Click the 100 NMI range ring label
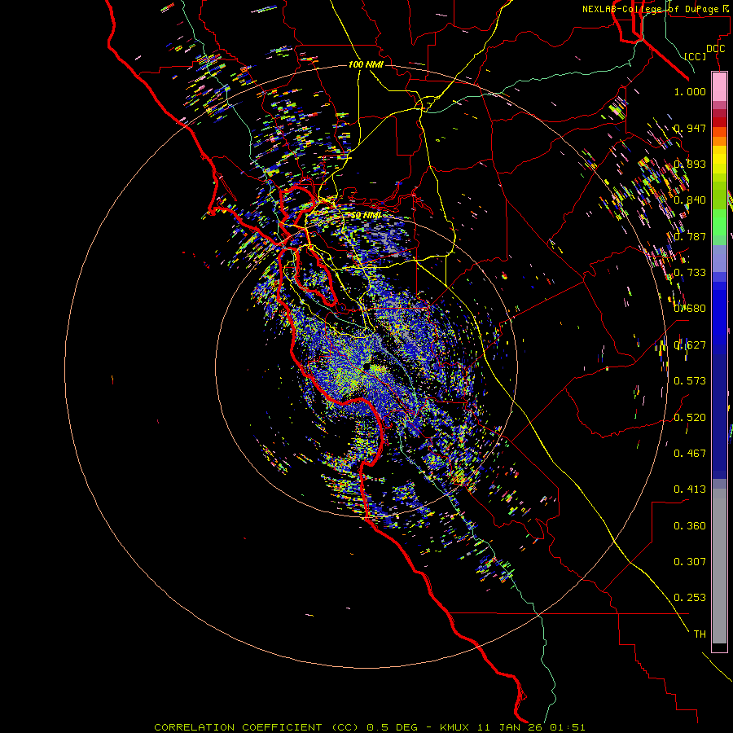Screen dimensions: 733x733 [366, 64]
